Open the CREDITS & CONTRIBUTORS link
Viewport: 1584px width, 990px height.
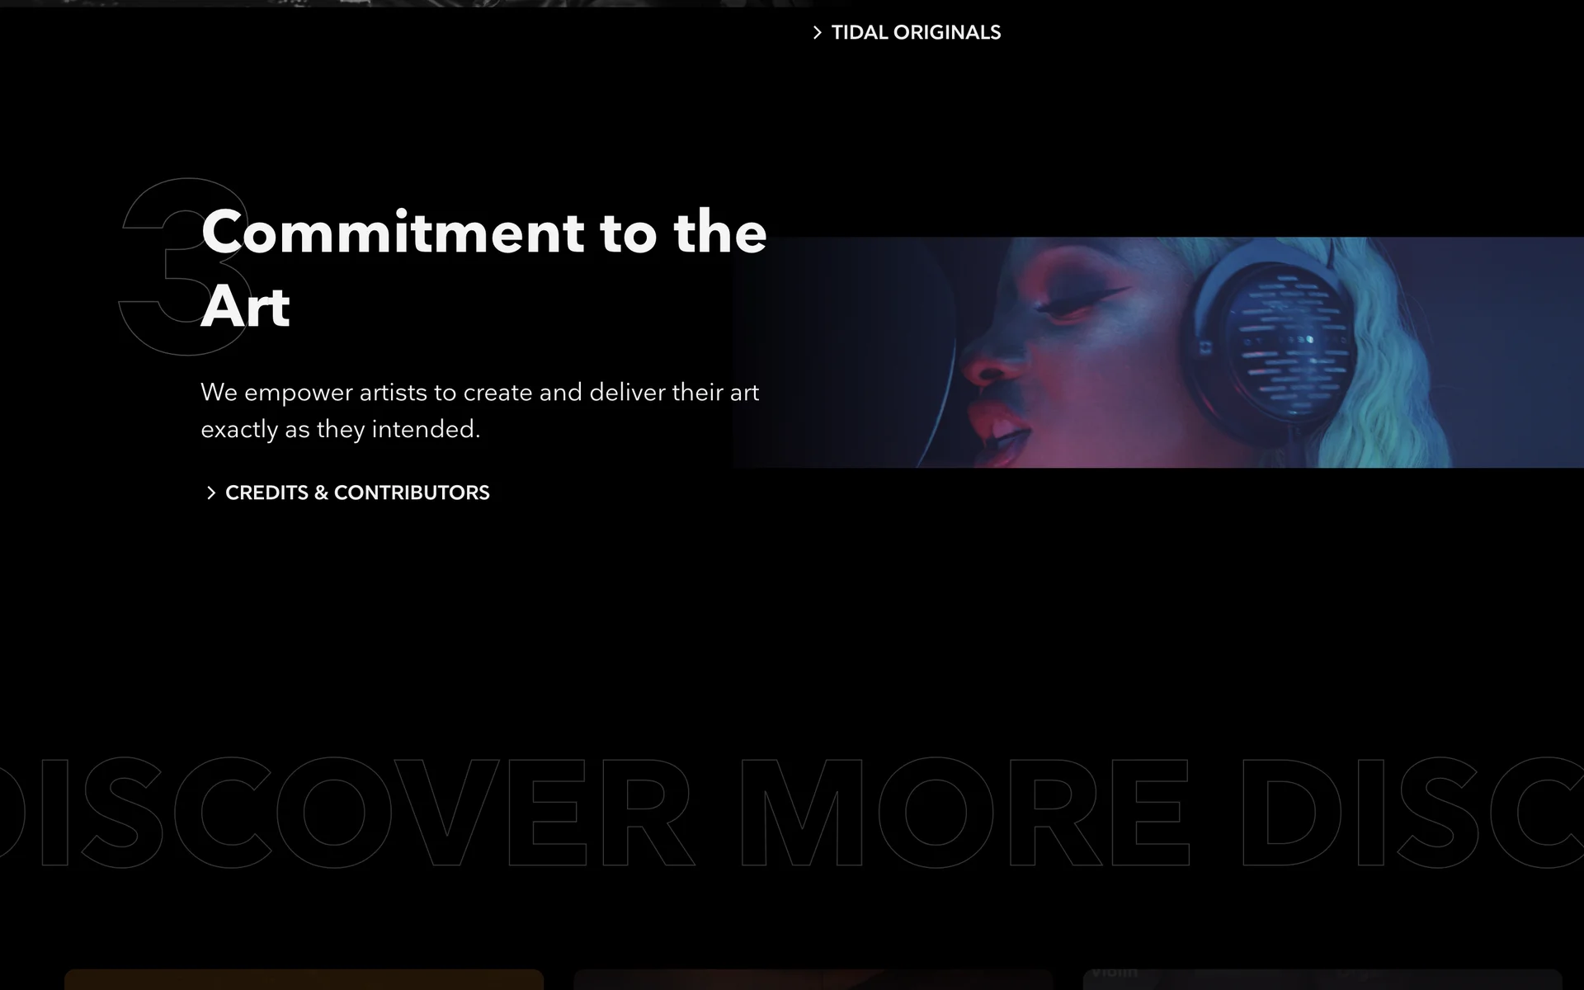(x=356, y=493)
